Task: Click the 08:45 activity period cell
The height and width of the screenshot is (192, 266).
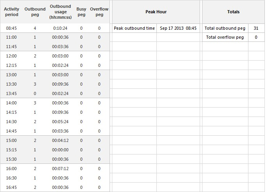Action: point(11,28)
